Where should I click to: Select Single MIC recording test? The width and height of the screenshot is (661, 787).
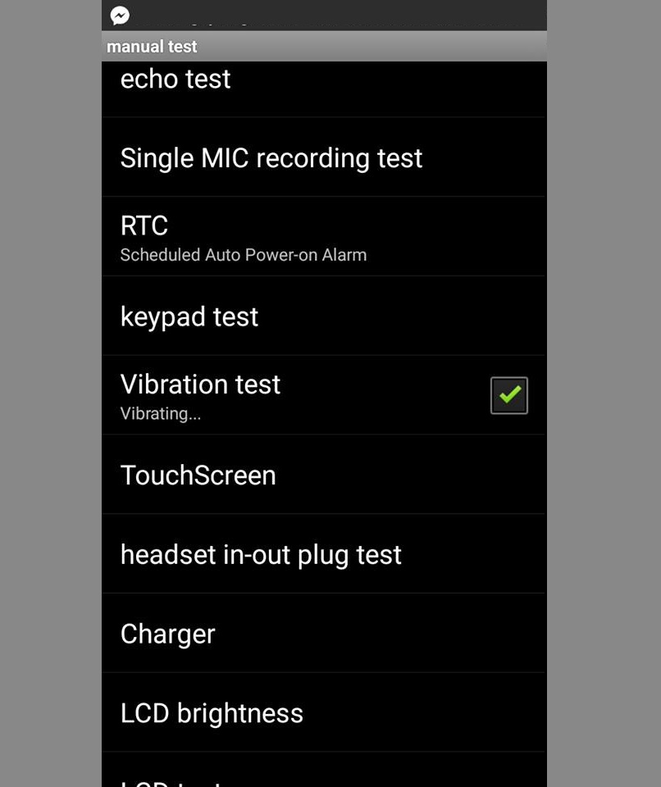324,157
